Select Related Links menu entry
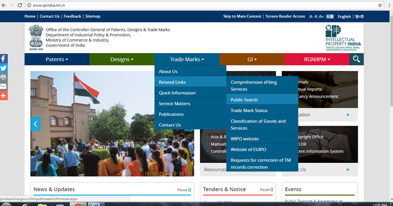The width and height of the screenshot is (393, 206). click(x=190, y=82)
